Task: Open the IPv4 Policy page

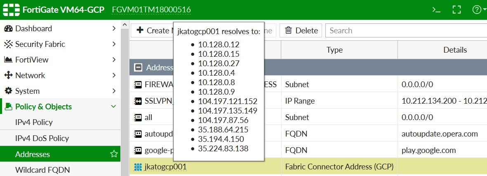Action: (34, 123)
